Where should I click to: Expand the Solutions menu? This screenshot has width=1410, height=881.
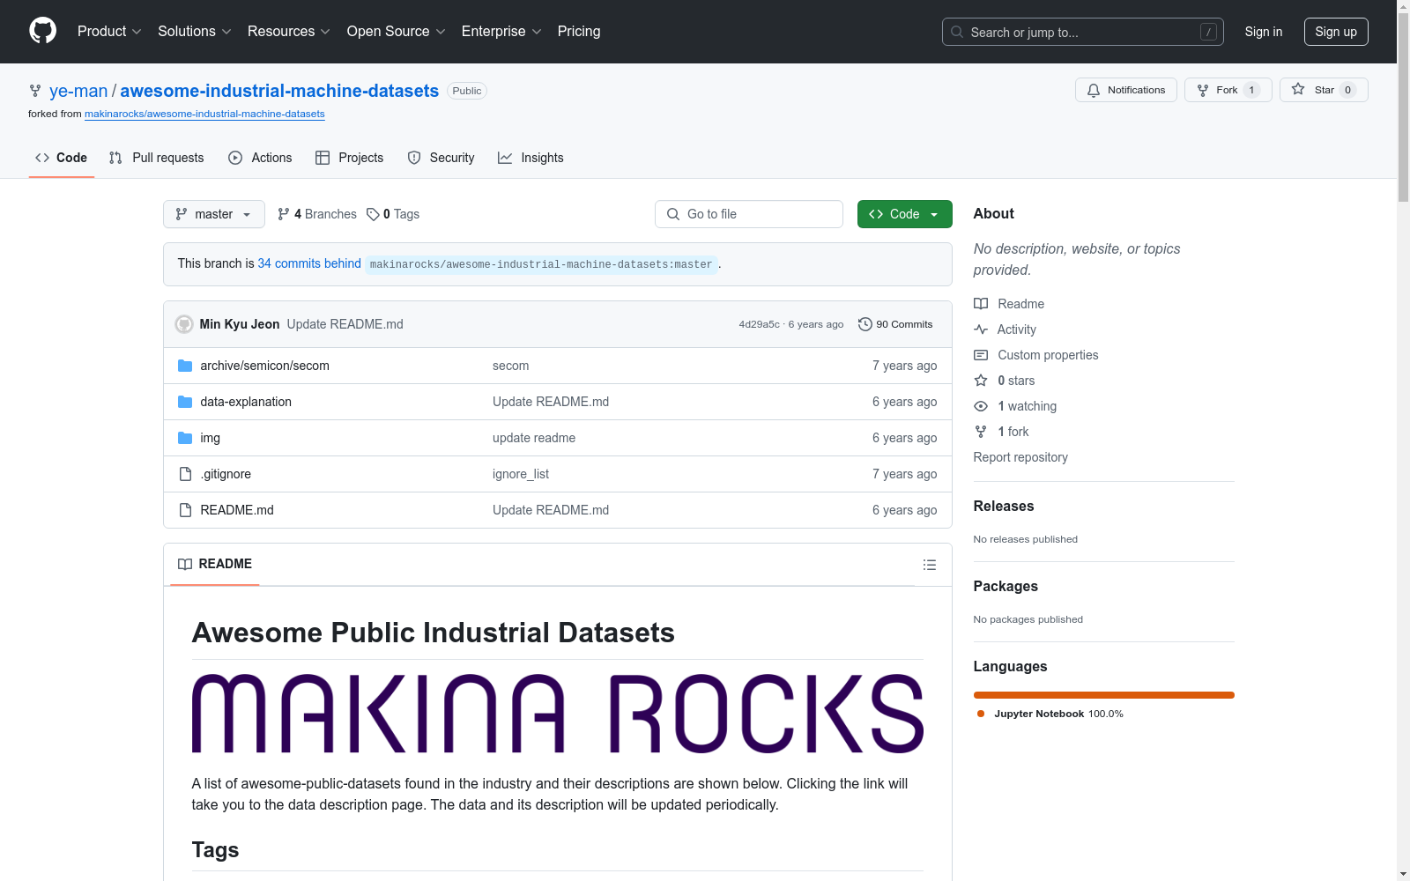[x=195, y=32]
